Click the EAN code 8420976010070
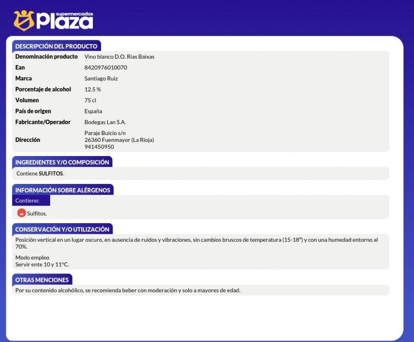The width and height of the screenshot is (414, 342). (x=106, y=68)
